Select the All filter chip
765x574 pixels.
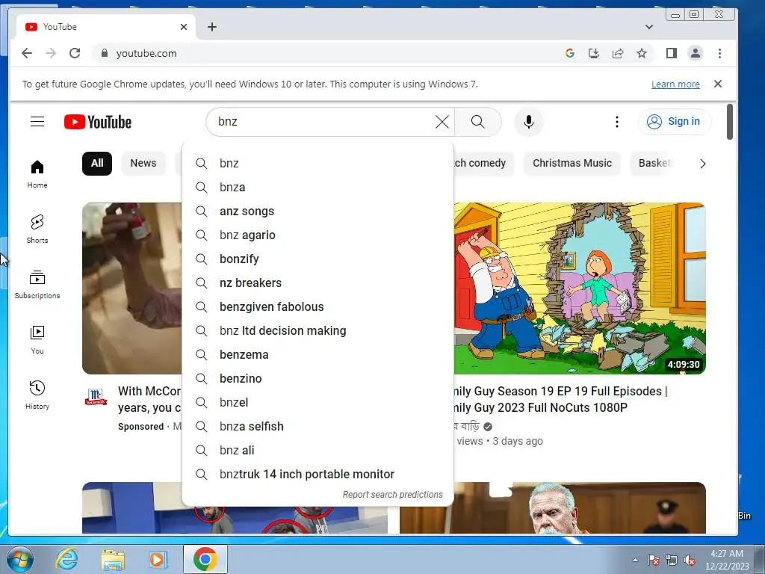(x=97, y=163)
